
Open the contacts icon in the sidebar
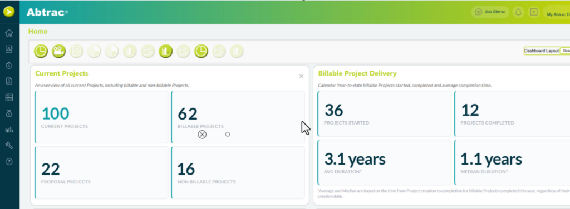pyautogui.click(x=9, y=49)
